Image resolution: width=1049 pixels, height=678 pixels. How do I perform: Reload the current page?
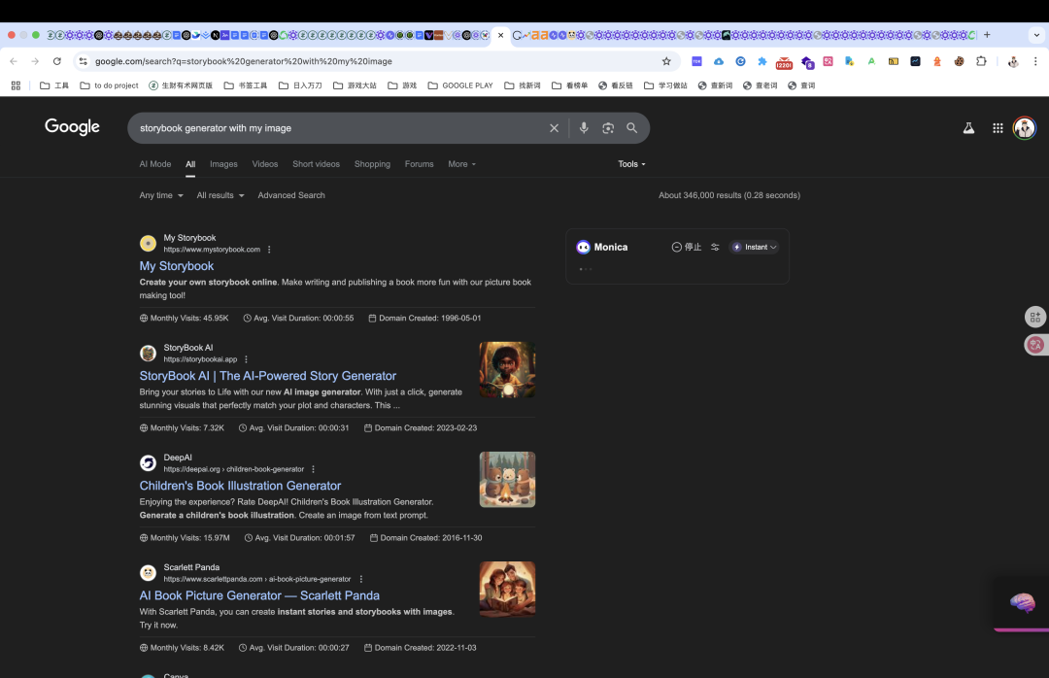point(57,61)
